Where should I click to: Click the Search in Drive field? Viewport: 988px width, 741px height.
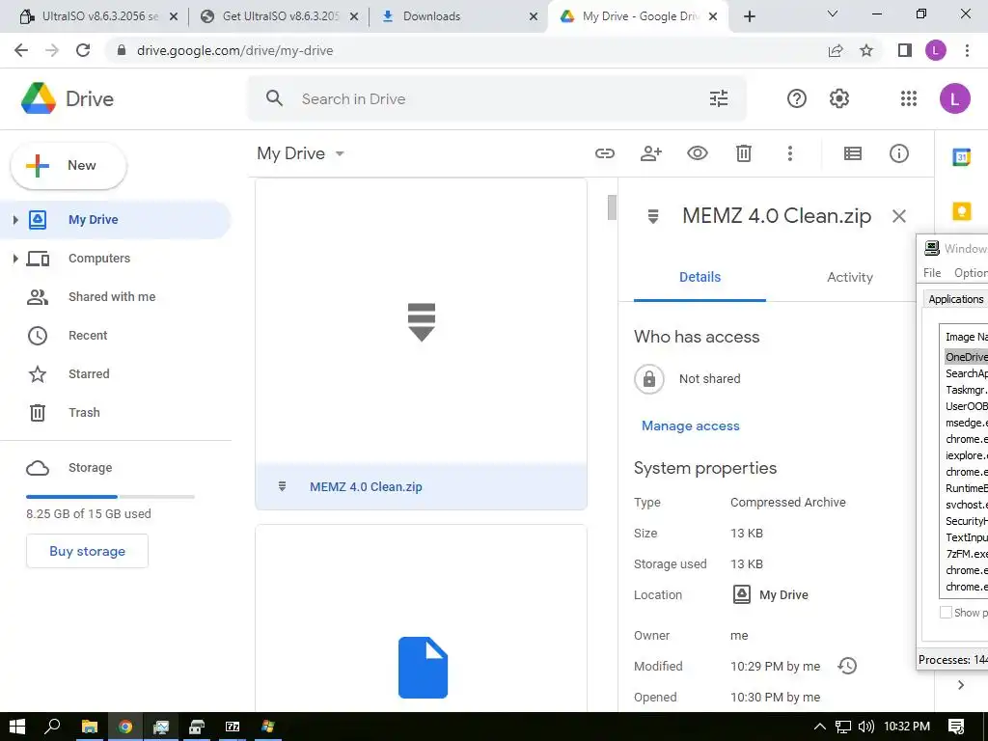pos(497,98)
